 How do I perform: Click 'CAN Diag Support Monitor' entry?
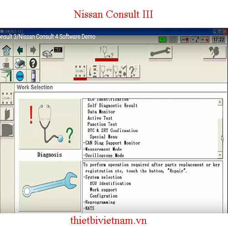point(113,143)
